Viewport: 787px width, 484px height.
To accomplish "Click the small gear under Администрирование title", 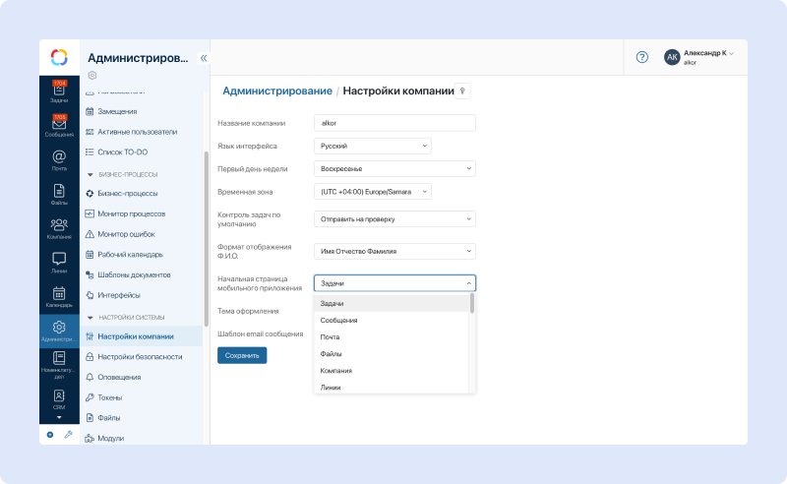I will tap(91, 76).
